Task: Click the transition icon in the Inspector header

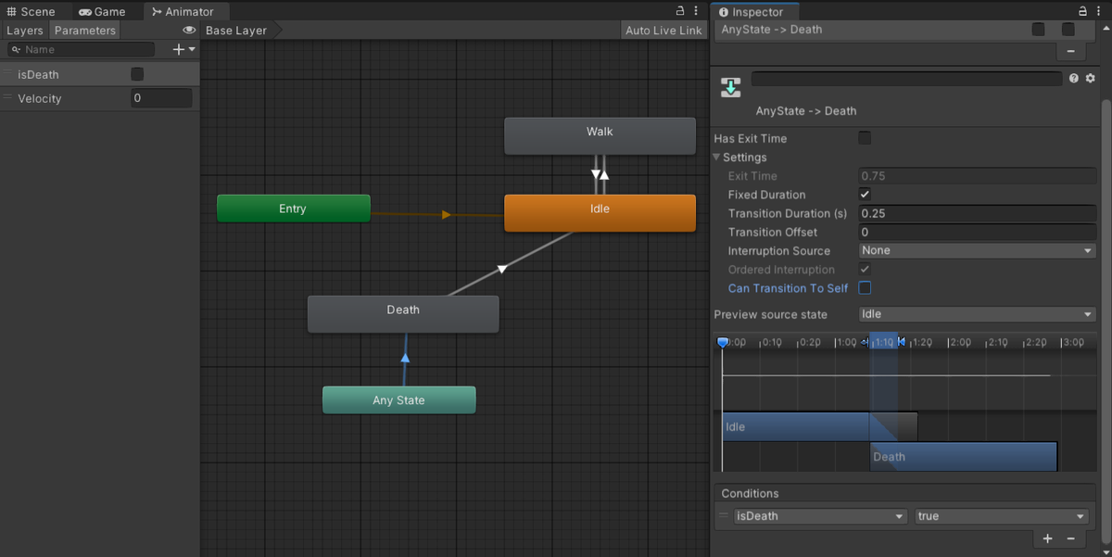Action: [x=731, y=88]
